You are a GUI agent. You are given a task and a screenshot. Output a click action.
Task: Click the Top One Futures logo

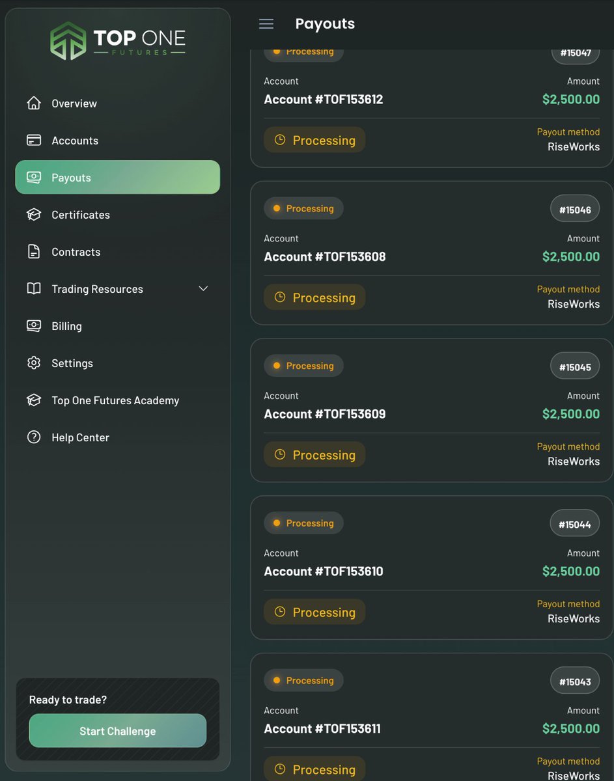point(118,40)
